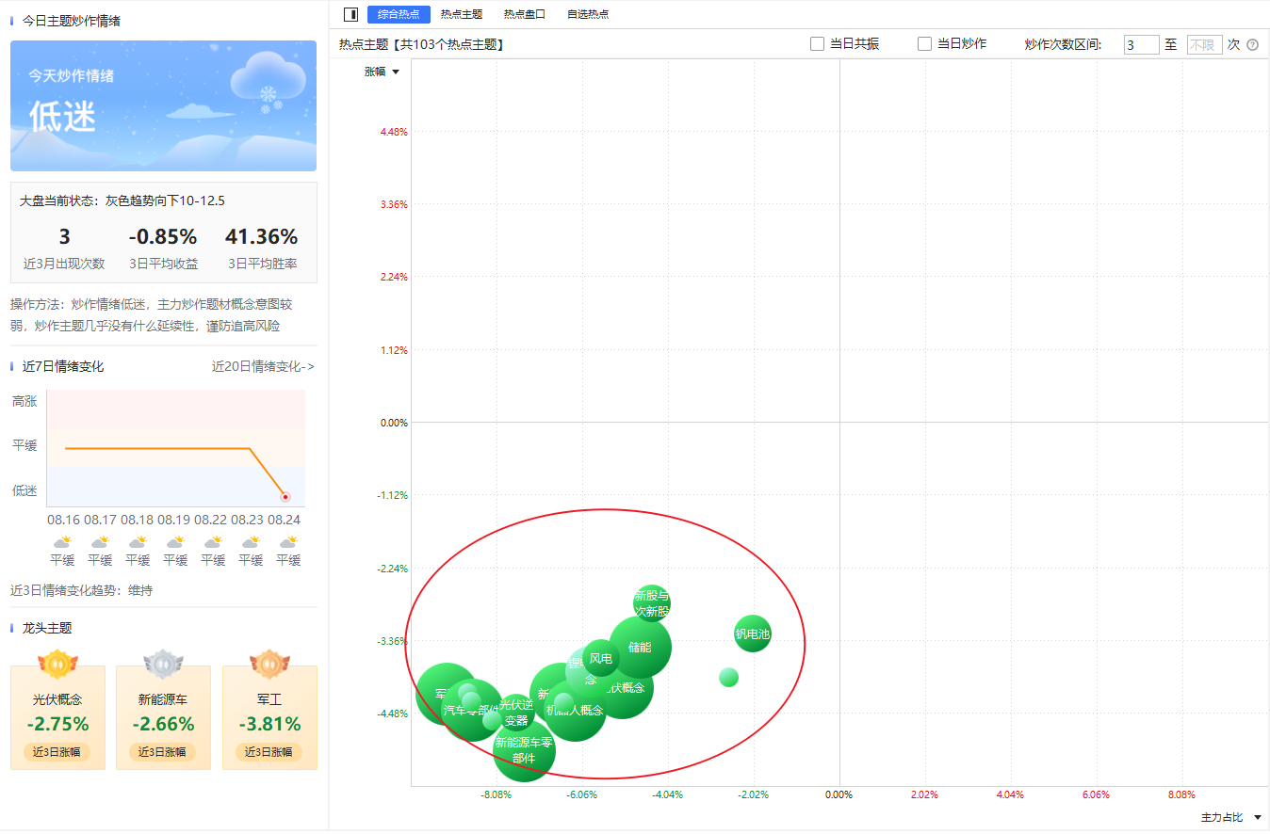1270x834 pixels.
Task: Open the 近20日情绪变化 link
Action: 263,367
